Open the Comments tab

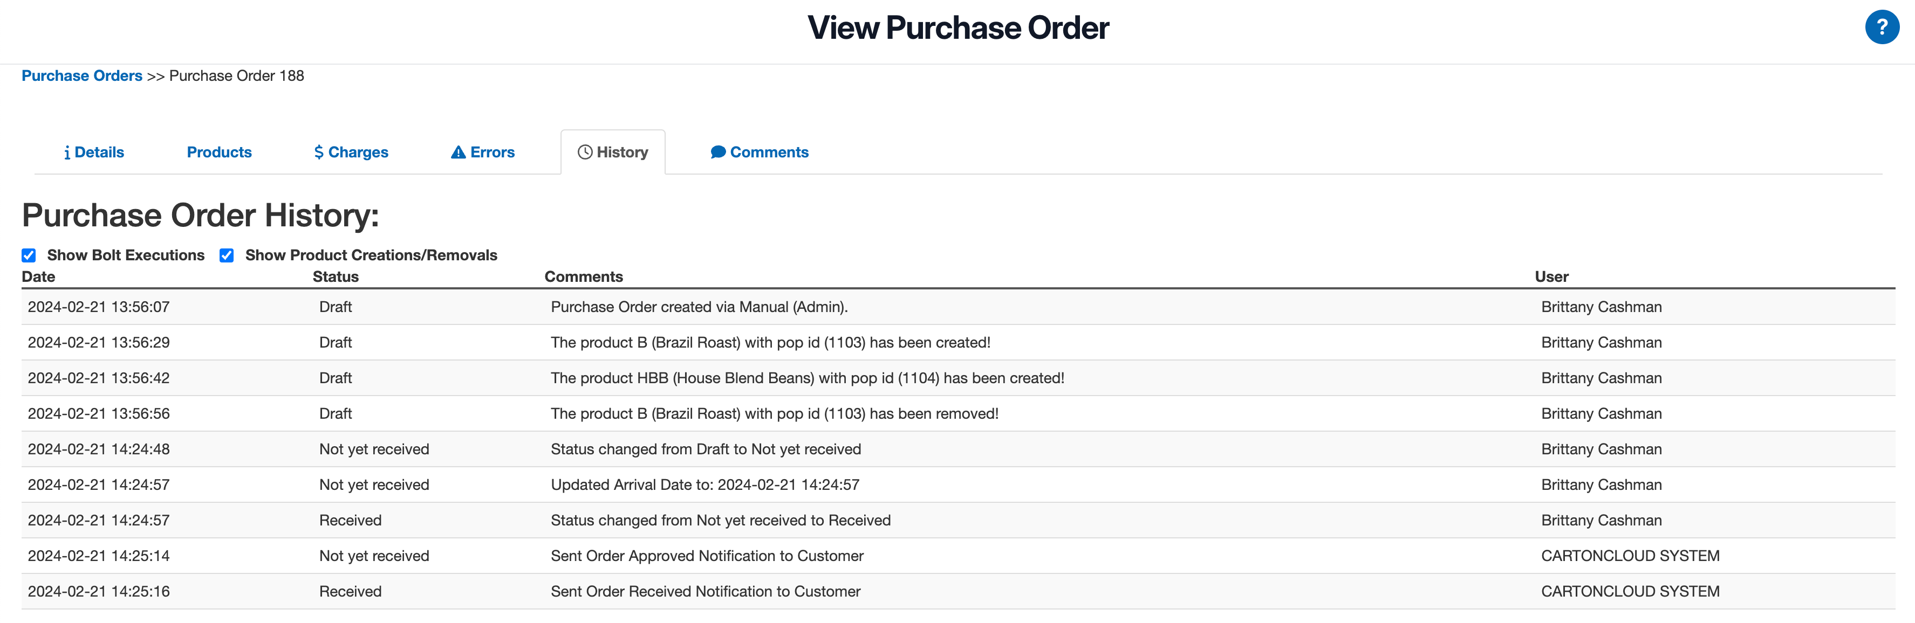(769, 151)
